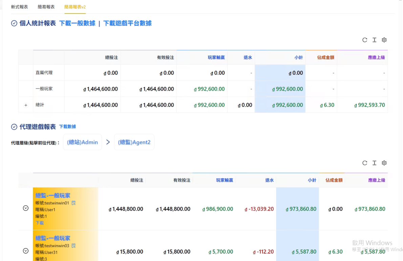Expand the 總計 row with plus sign

[26, 105]
